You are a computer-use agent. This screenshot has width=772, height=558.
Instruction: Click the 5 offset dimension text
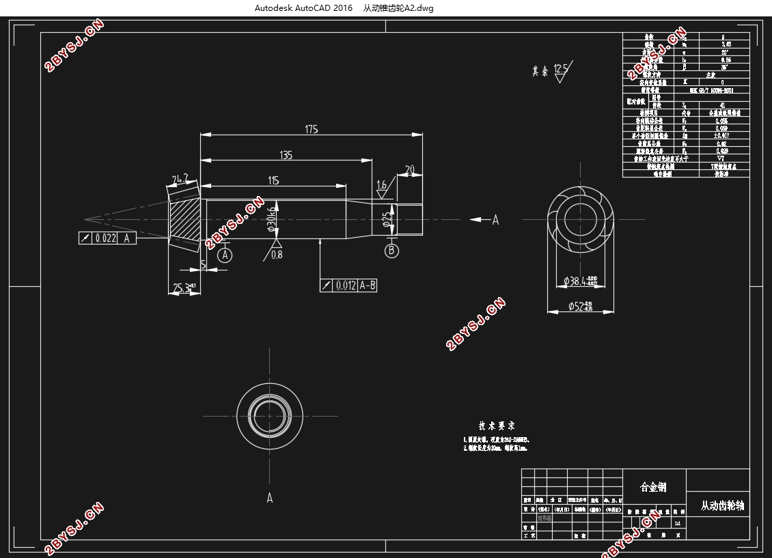coord(204,265)
